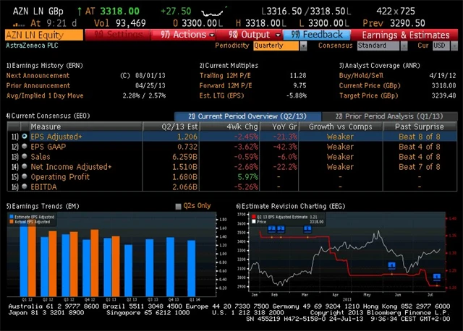The image size is (463, 331).
Task: Open the Periodicity Quarterly dropdown
Action: pyautogui.click(x=280, y=46)
